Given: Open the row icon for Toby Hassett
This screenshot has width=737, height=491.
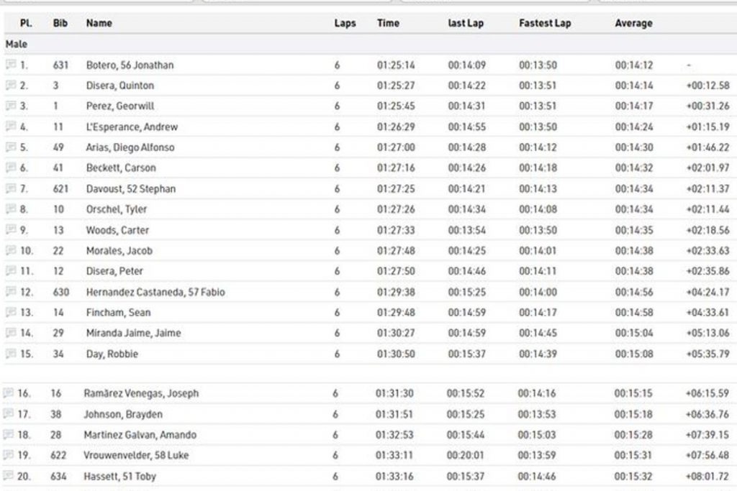Looking at the screenshot, I should click(9, 476).
